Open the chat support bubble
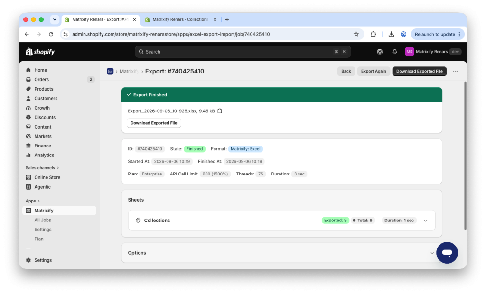This screenshot has width=486, height=294. pos(447,253)
